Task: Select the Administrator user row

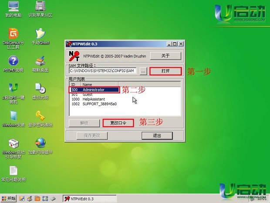Action: point(94,90)
